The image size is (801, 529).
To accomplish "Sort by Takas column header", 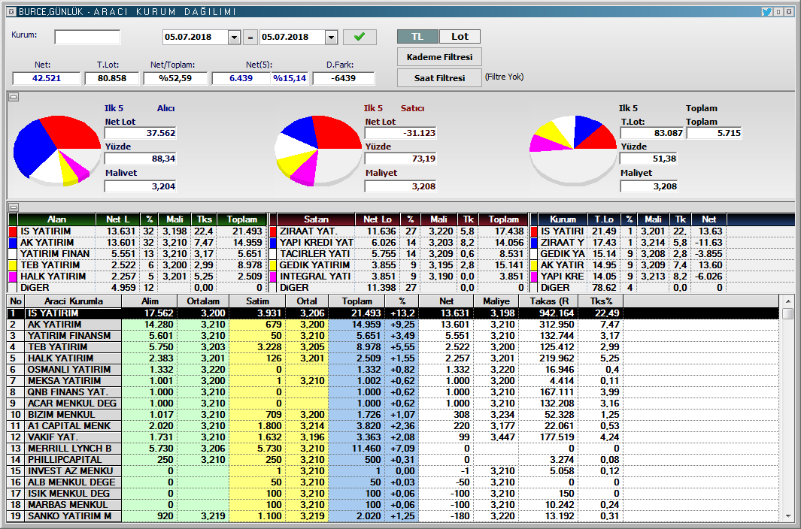I will [548, 301].
